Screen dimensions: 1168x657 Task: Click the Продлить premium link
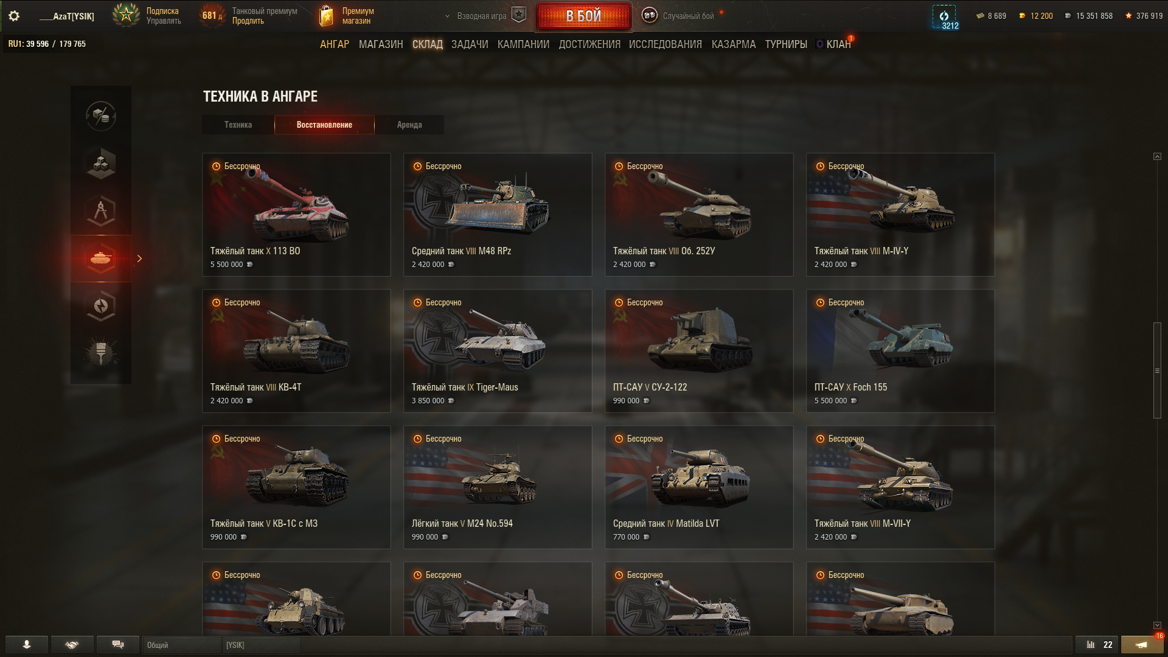point(248,21)
